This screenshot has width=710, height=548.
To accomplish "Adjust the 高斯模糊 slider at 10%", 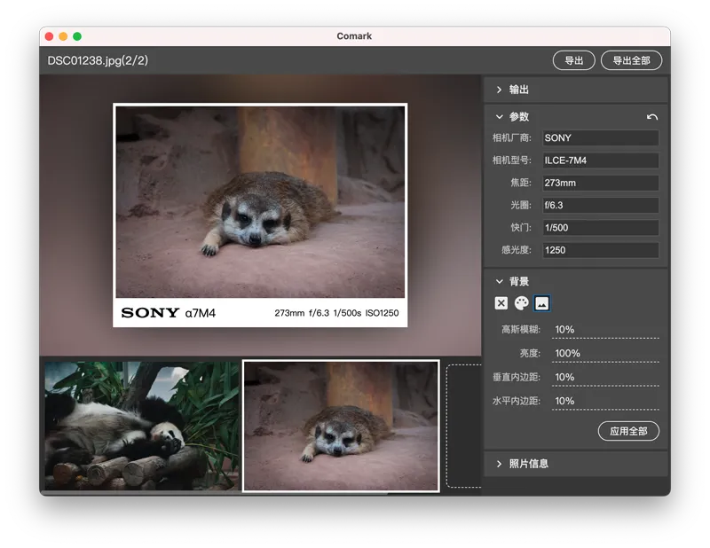I will point(605,331).
